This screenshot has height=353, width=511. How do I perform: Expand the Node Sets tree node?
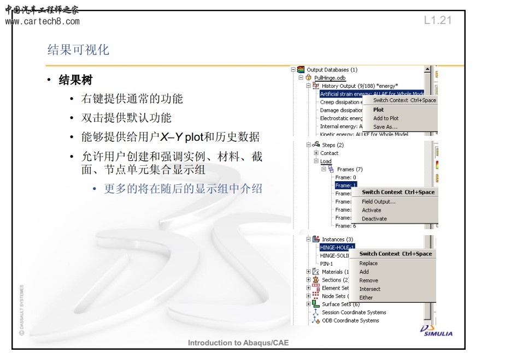(309, 296)
